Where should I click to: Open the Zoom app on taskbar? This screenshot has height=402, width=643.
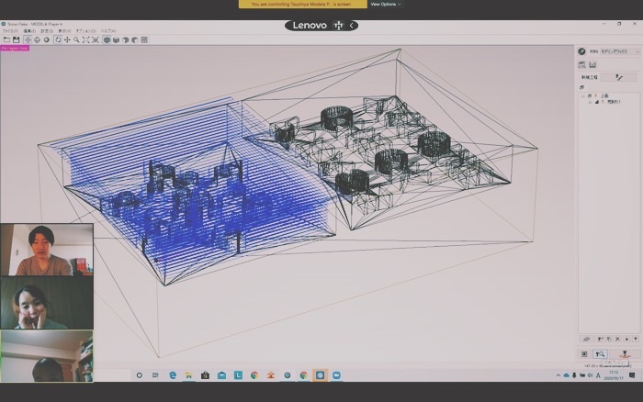coord(337,375)
